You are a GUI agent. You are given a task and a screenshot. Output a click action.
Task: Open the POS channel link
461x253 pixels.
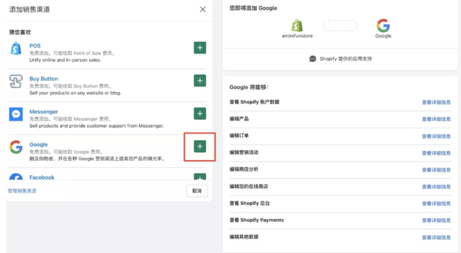35,46
